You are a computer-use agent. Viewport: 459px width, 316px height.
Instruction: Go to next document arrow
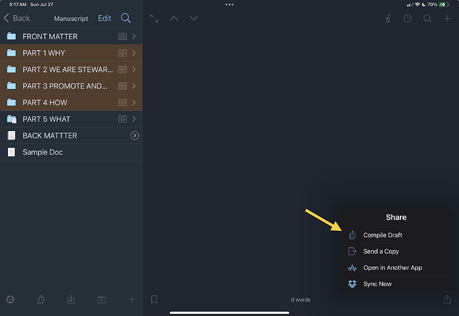tap(194, 19)
